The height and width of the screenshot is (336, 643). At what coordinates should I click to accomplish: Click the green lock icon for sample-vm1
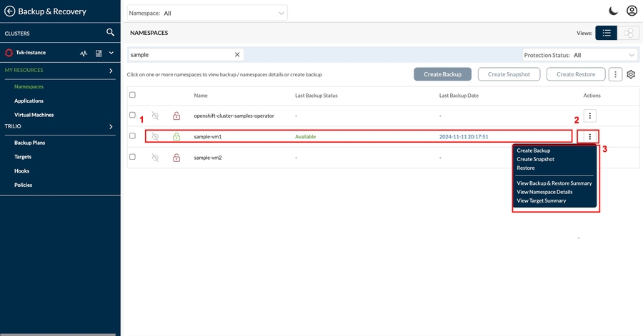click(x=176, y=136)
